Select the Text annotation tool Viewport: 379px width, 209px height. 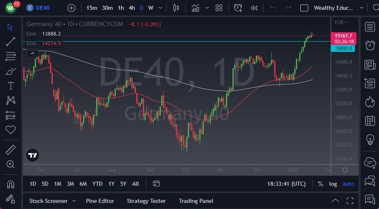click(x=11, y=86)
